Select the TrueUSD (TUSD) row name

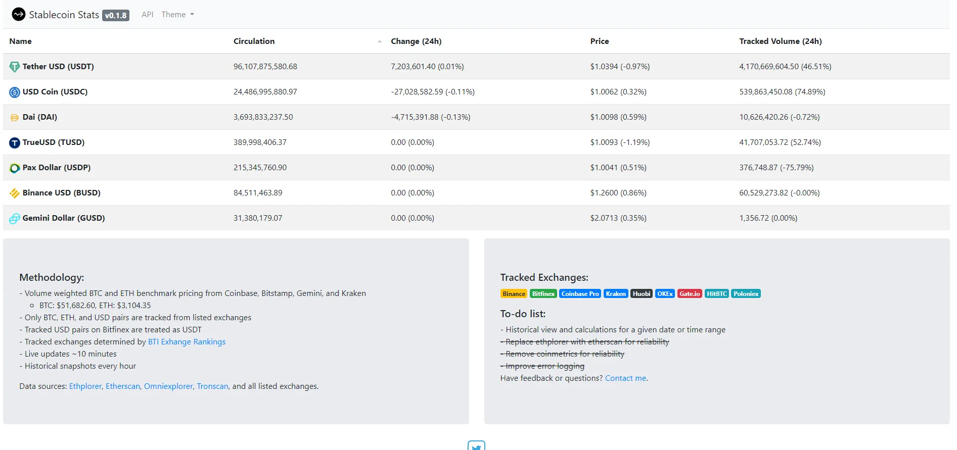[54, 142]
